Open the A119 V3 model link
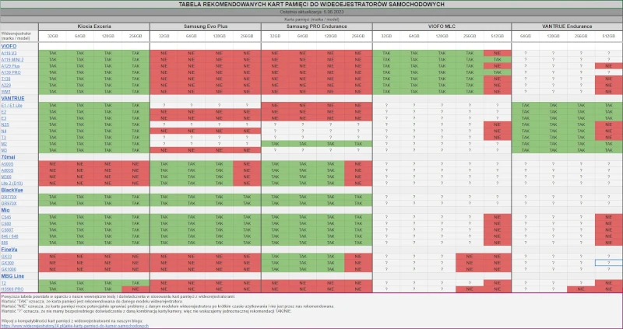Image resolution: width=623 pixels, height=329 pixels. (9, 53)
